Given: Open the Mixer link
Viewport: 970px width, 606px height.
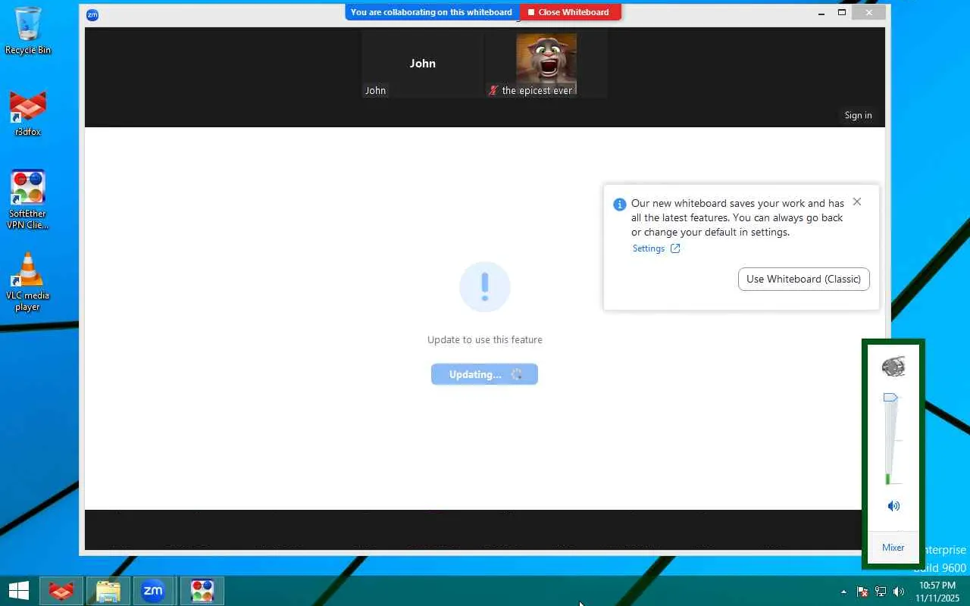Looking at the screenshot, I should pyautogui.click(x=893, y=548).
